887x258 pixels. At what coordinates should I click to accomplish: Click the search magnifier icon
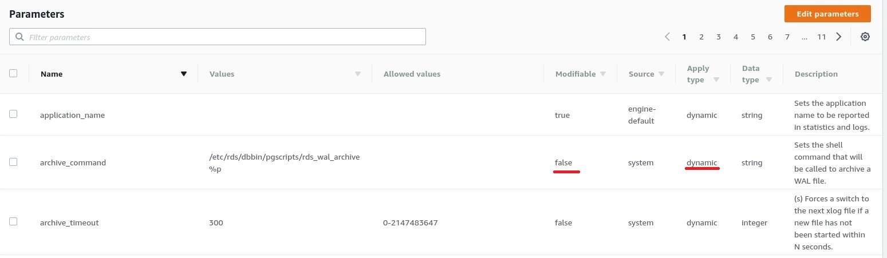pyautogui.click(x=20, y=37)
